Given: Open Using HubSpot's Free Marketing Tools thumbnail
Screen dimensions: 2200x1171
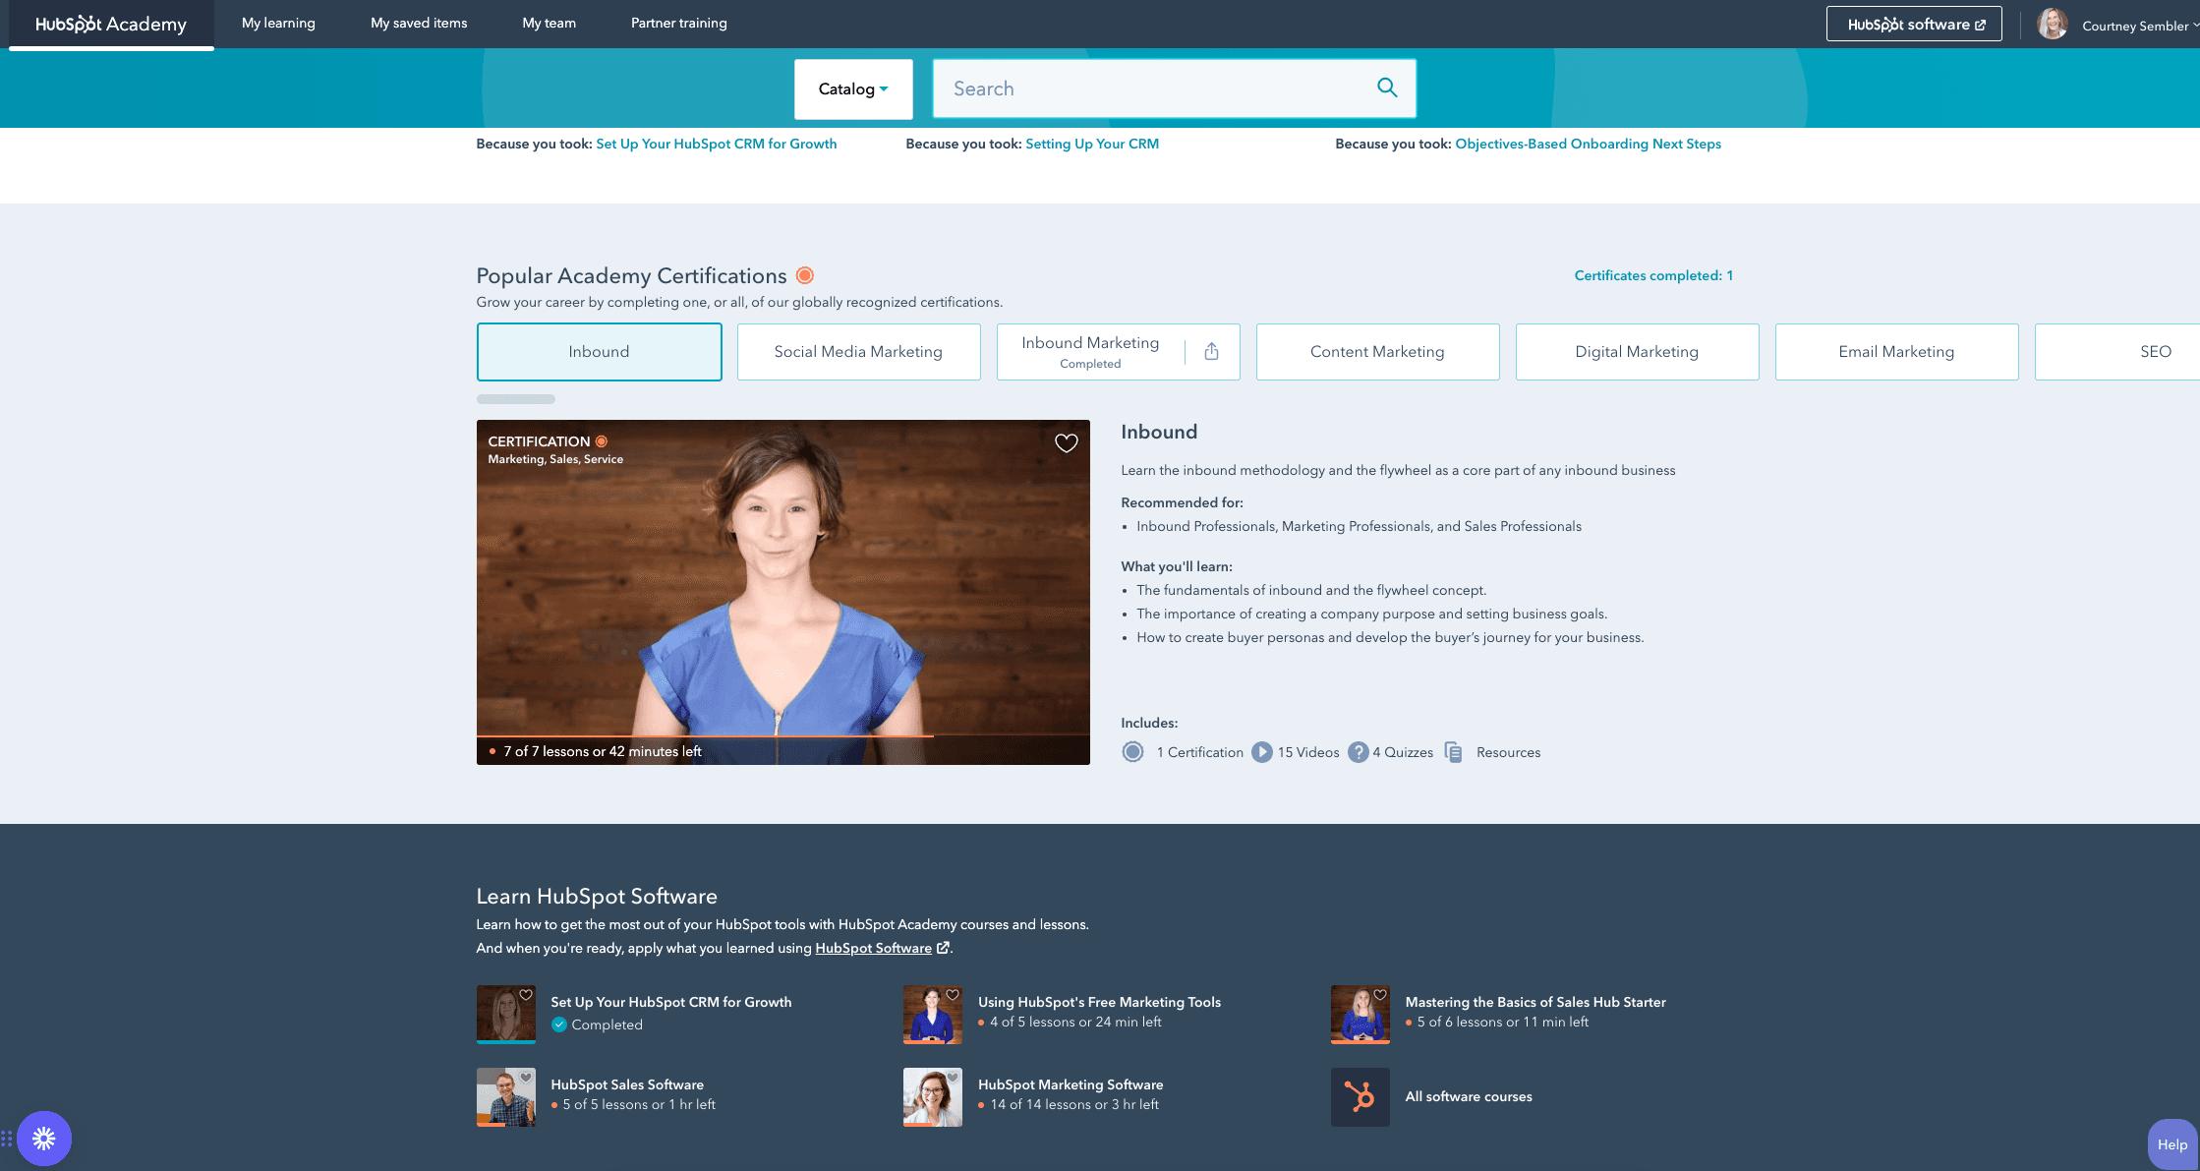Looking at the screenshot, I should tap(933, 1015).
